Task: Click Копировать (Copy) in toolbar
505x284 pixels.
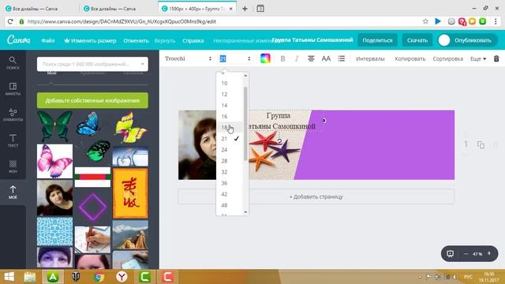Action: click(410, 58)
